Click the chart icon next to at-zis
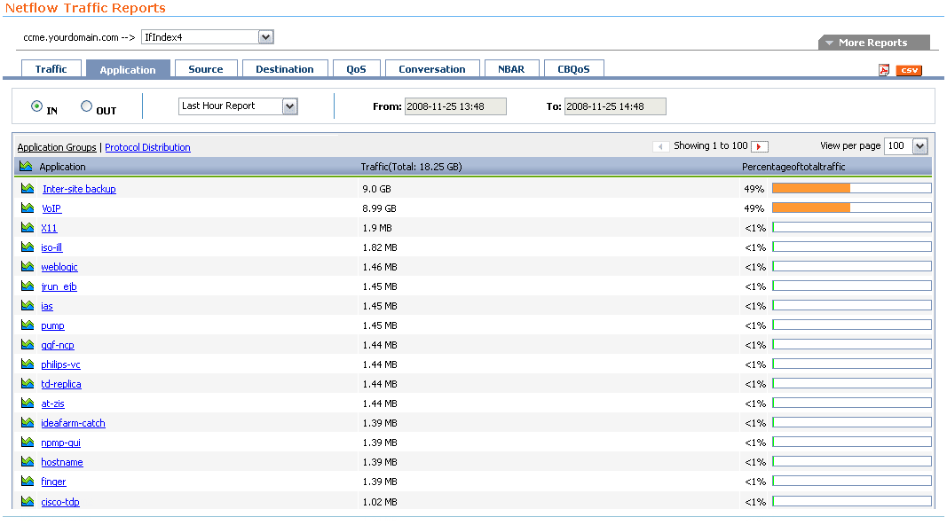The width and height of the screenshot is (947, 525). [28, 404]
